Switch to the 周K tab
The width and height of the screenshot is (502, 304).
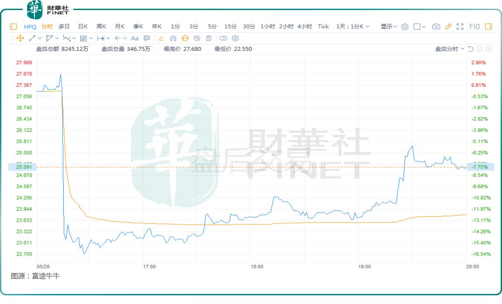[x=101, y=27]
